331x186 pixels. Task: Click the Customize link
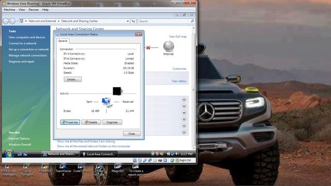click(179, 69)
